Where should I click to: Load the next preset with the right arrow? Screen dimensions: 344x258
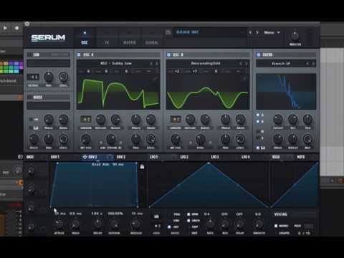pyautogui.click(x=257, y=32)
